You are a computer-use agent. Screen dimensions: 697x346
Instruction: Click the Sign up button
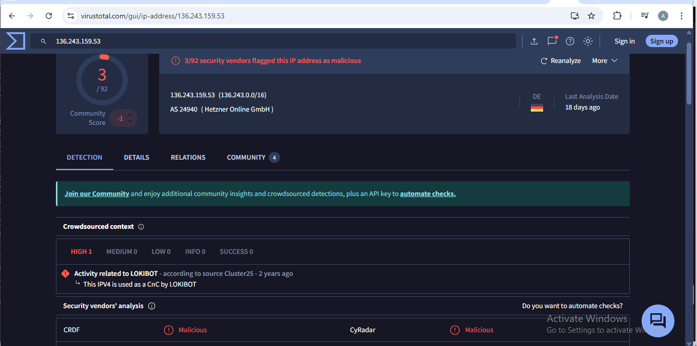662,41
